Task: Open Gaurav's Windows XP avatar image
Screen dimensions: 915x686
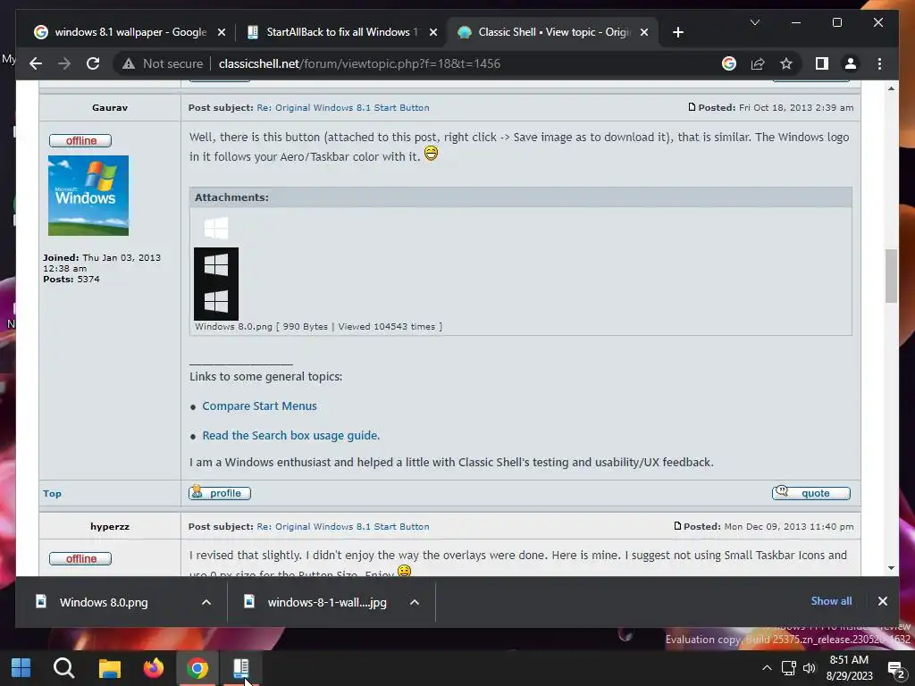Action: point(88,196)
